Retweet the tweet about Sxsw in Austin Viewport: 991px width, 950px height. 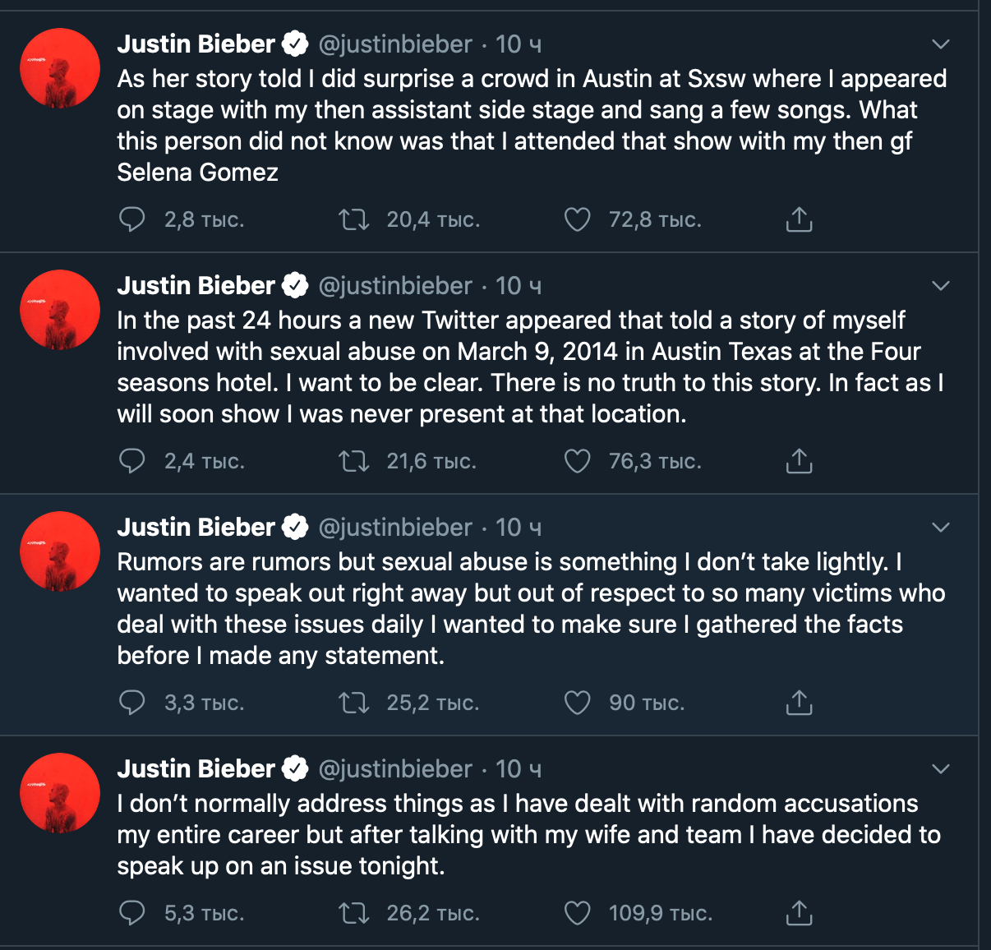click(354, 219)
